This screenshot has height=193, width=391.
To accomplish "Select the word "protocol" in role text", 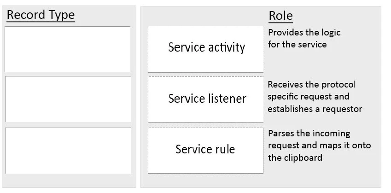I will [338, 85].
